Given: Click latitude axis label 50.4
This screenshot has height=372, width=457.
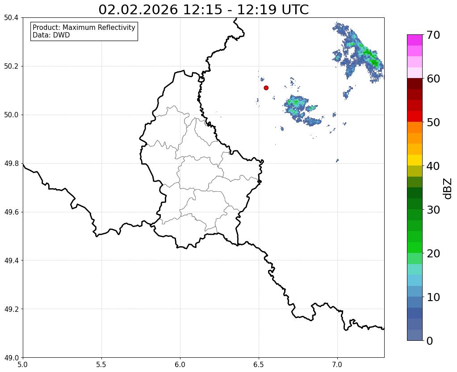Looking at the screenshot, I should point(11,18).
